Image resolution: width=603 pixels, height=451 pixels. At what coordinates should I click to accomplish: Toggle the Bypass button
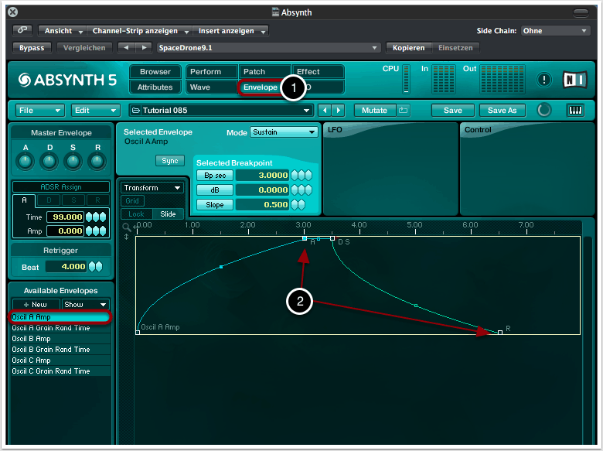tap(32, 47)
